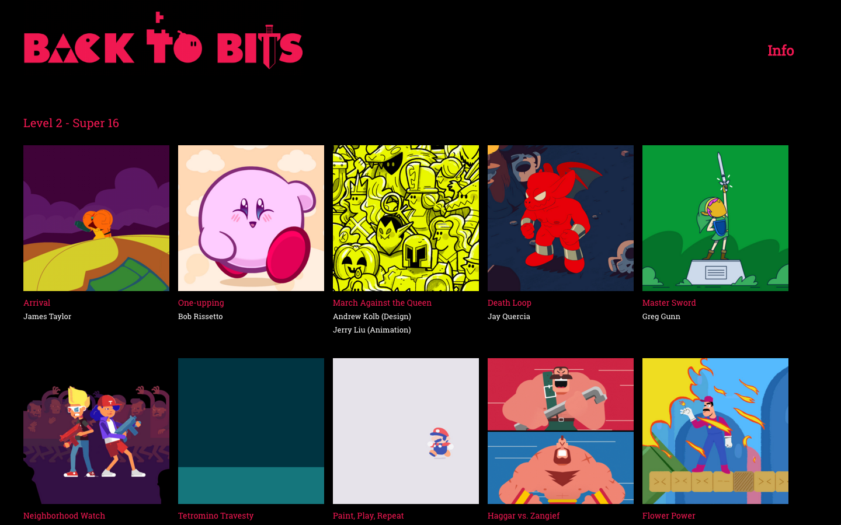Click the Level 2 - Super 16 heading
This screenshot has height=525, width=841.
coord(71,123)
